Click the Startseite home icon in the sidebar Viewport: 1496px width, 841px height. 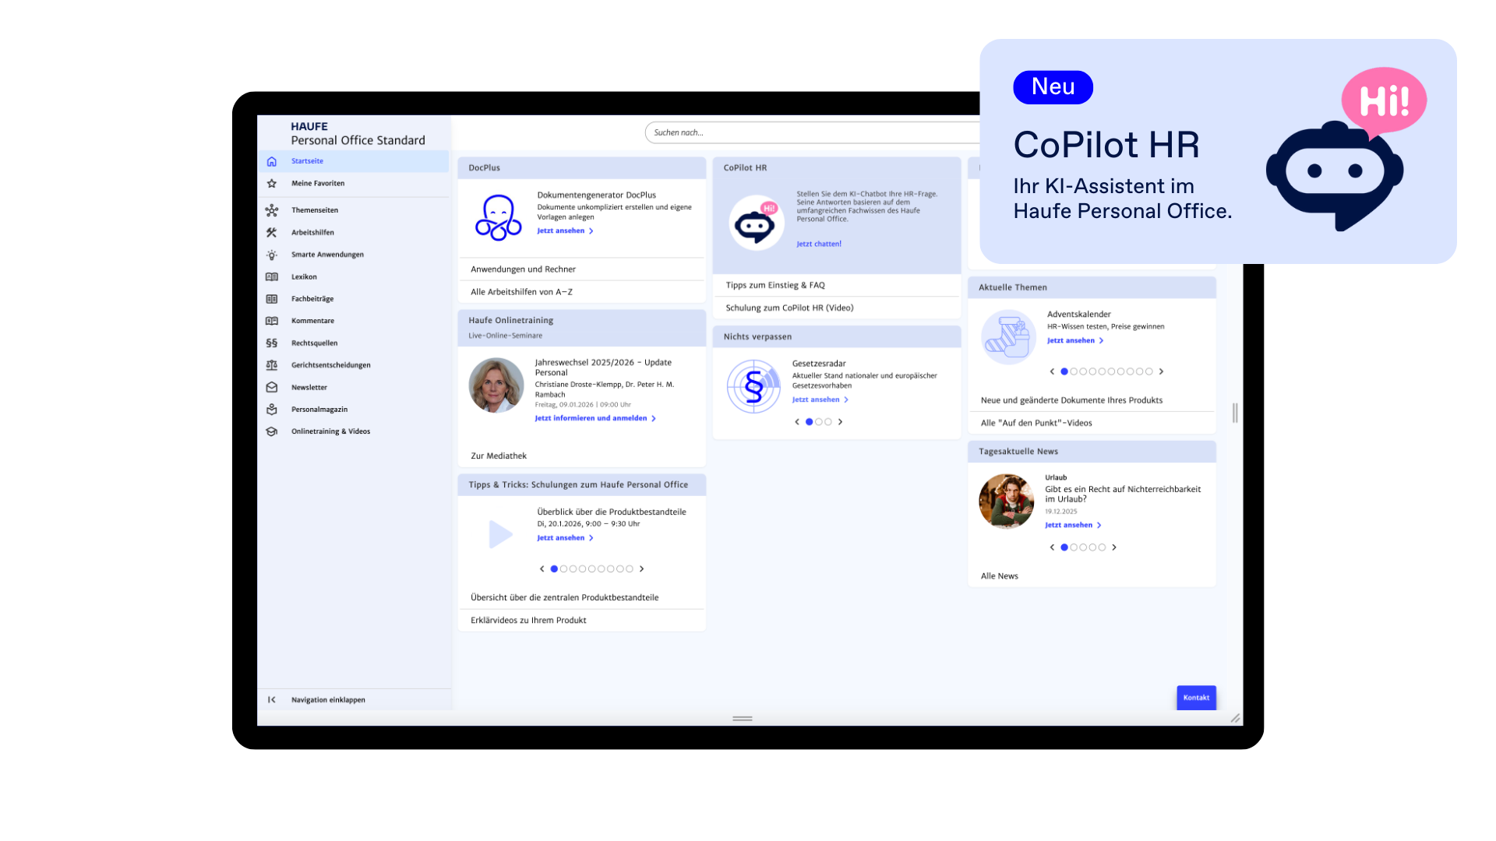271,161
